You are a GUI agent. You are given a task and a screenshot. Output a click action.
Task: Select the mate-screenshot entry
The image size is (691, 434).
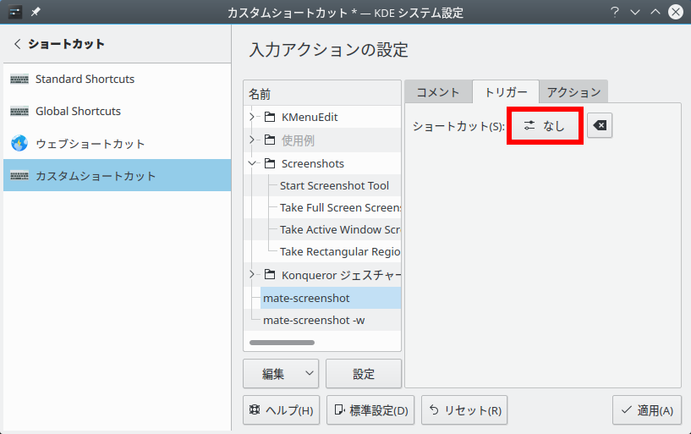click(x=331, y=299)
